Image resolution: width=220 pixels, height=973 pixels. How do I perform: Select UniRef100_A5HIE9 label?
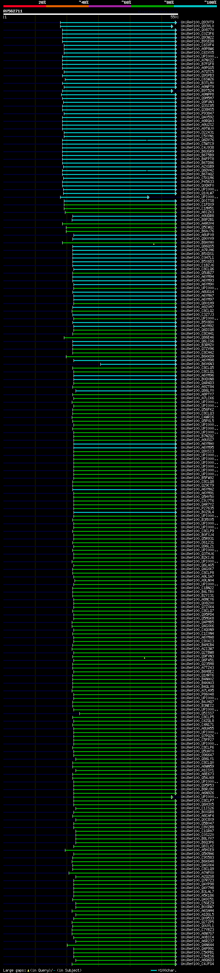pyautogui.click(x=197, y=850)
